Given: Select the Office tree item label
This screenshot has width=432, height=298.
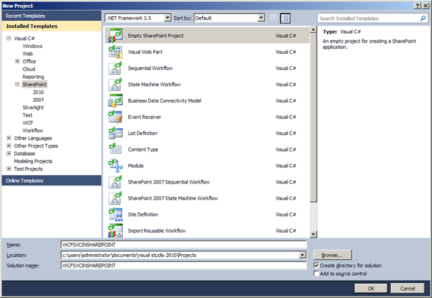Looking at the screenshot, I should 29,61.
